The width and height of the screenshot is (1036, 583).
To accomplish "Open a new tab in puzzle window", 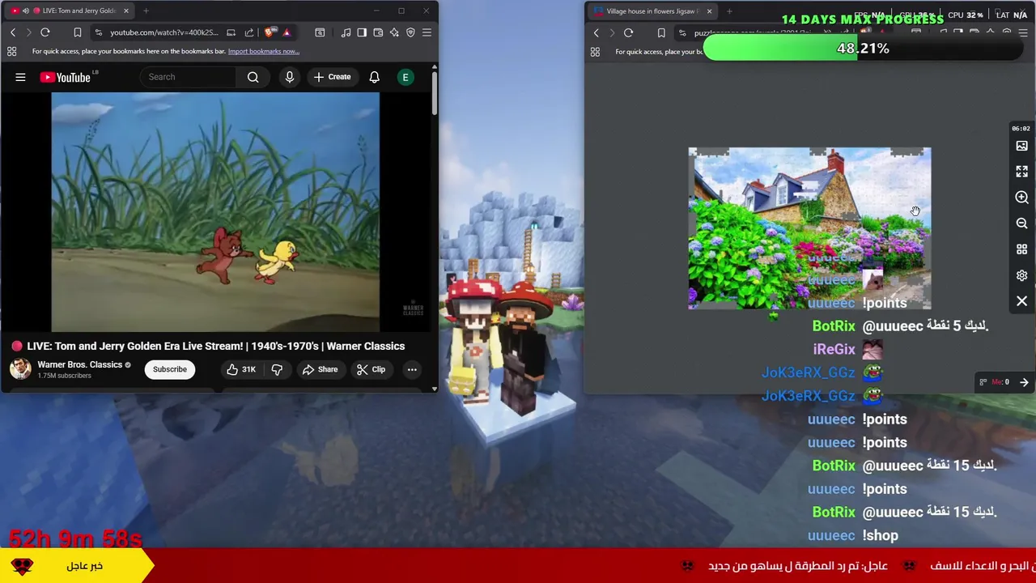I will click(729, 11).
